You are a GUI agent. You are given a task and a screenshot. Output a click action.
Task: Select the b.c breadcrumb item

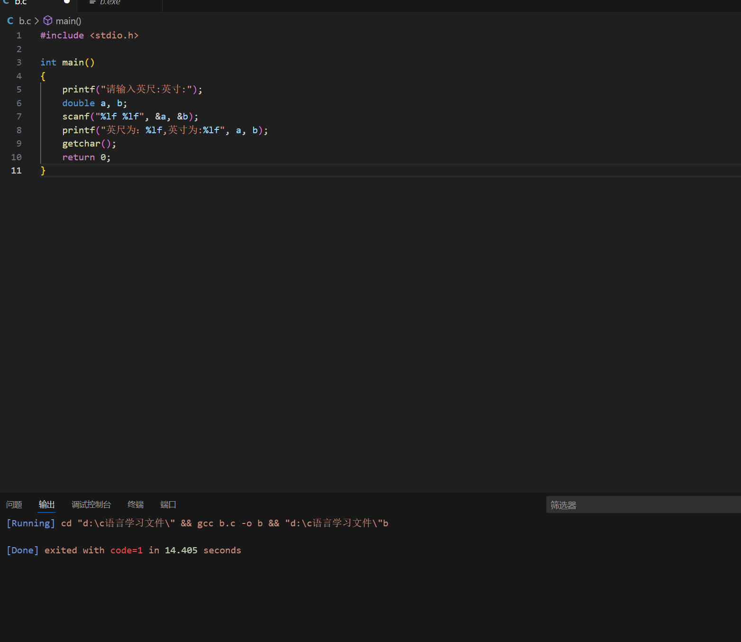[25, 21]
